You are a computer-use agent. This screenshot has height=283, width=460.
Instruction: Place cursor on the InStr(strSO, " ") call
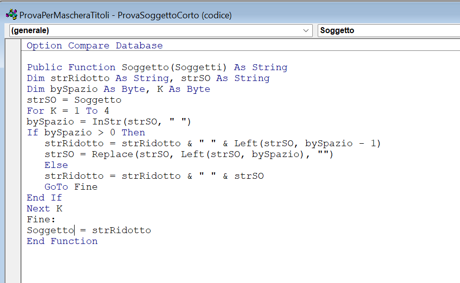[142, 121]
